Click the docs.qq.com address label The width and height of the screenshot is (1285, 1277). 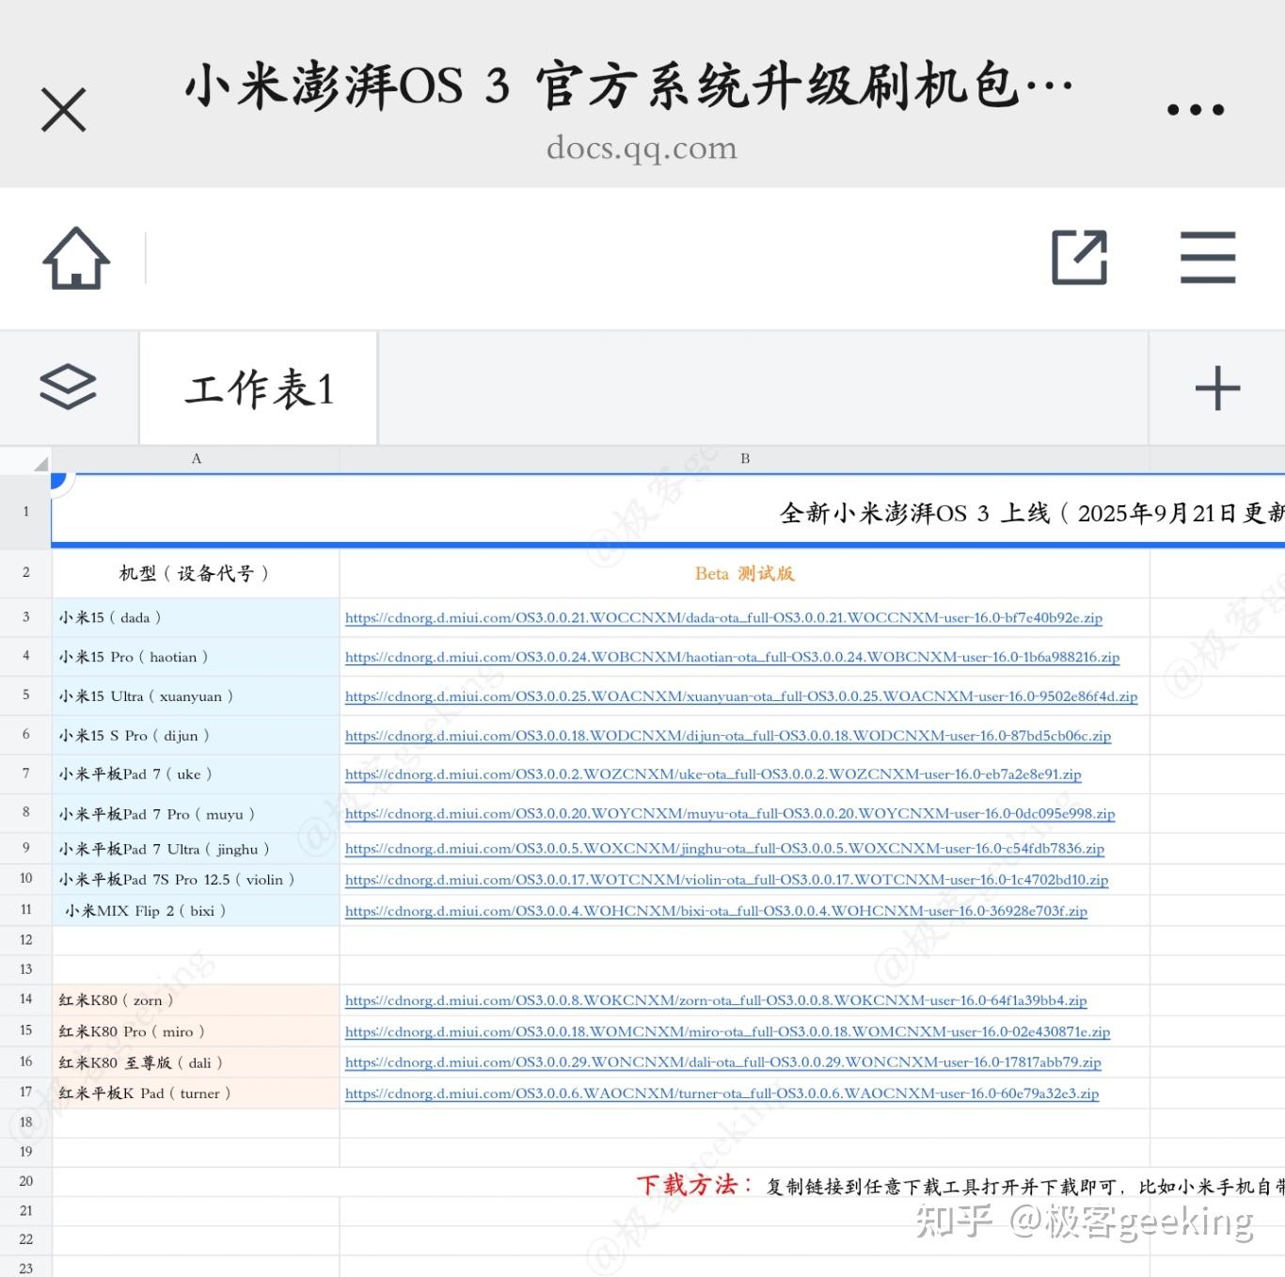pos(642,148)
